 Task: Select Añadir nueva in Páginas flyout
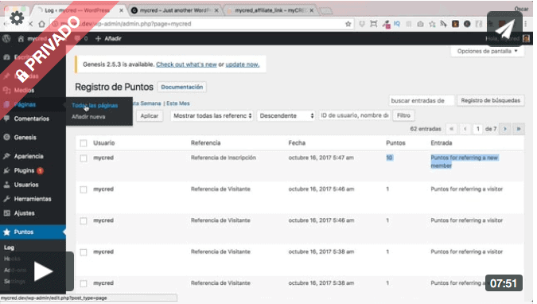[88, 117]
